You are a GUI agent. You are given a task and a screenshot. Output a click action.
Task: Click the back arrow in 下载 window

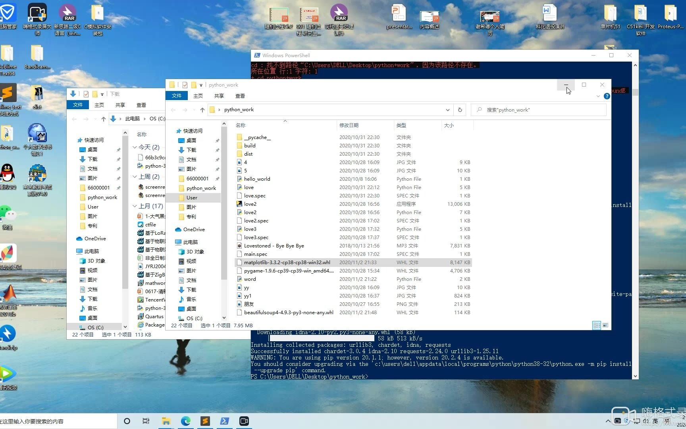pyautogui.click(x=75, y=119)
